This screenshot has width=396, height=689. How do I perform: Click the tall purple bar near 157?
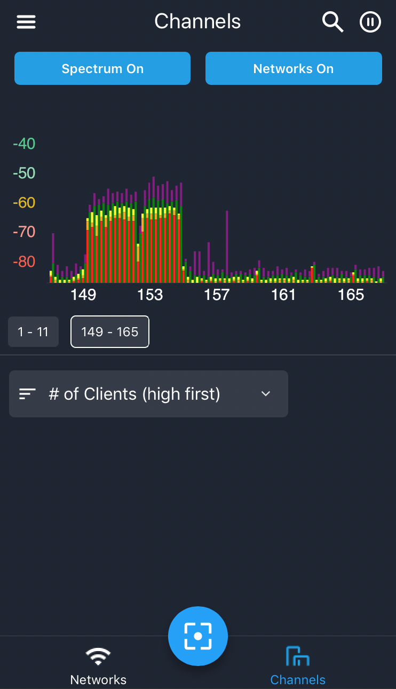[x=227, y=244]
